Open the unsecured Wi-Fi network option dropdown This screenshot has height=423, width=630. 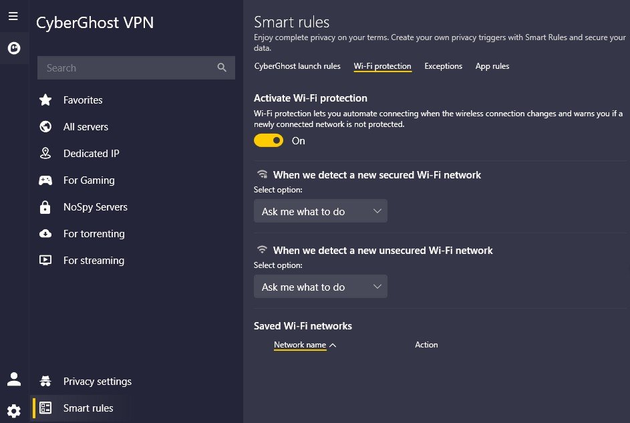point(321,287)
